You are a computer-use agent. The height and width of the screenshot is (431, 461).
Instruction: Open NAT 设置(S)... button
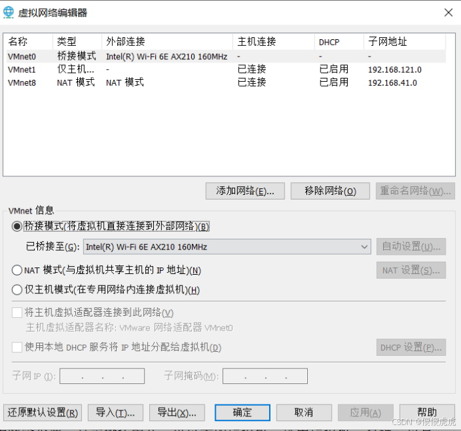pyautogui.click(x=411, y=270)
